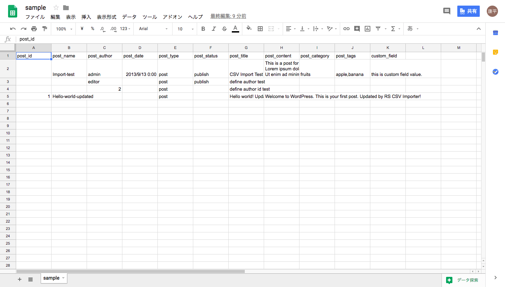The width and height of the screenshot is (505, 287).
Task: Open Keep side panel icon
Action: pyautogui.click(x=496, y=52)
